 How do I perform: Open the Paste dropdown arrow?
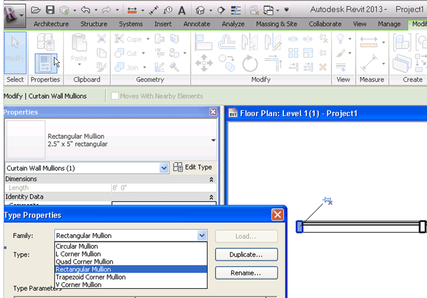tap(79, 64)
